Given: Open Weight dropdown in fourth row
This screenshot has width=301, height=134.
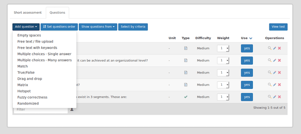Looking at the screenshot, I should tap(223, 85).
